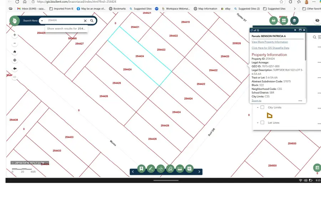321x201 pixels.
Task: Click the bookmark tool in bottom toolbar
Action: (142, 169)
